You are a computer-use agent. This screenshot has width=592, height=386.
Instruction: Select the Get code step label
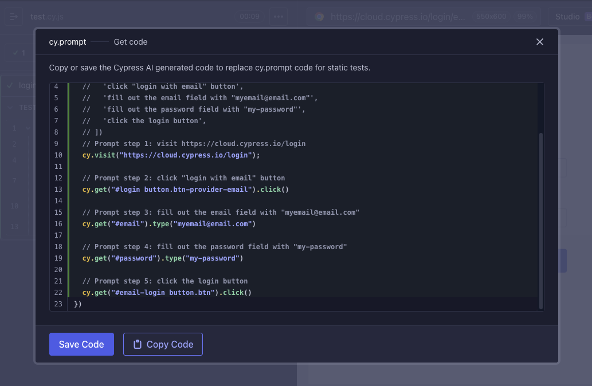(130, 42)
